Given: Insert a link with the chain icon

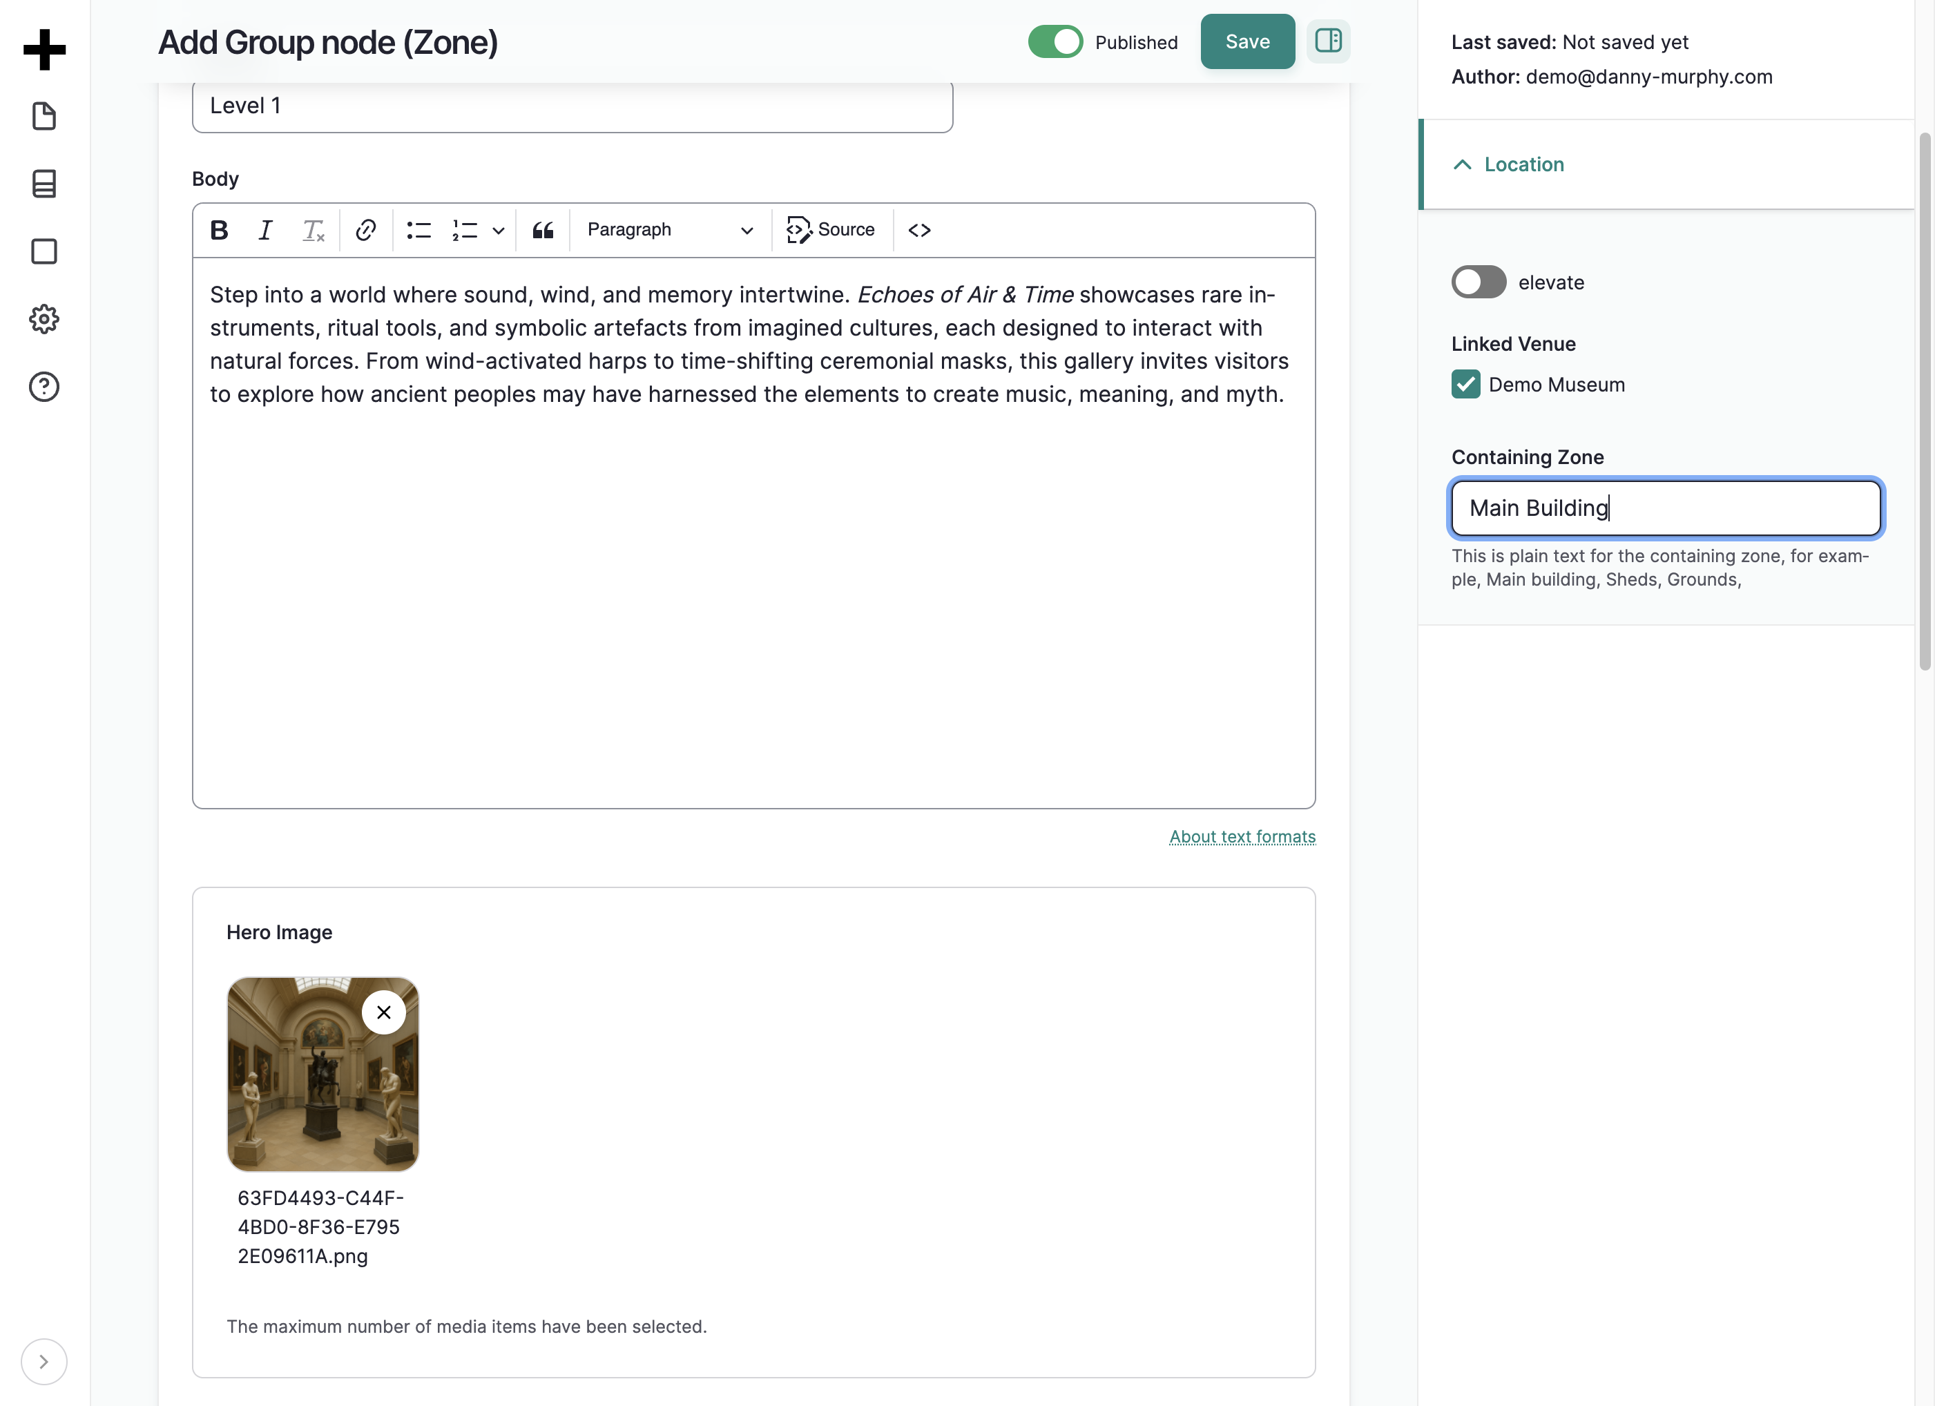Looking at the screenshot, I should point(366,231).
